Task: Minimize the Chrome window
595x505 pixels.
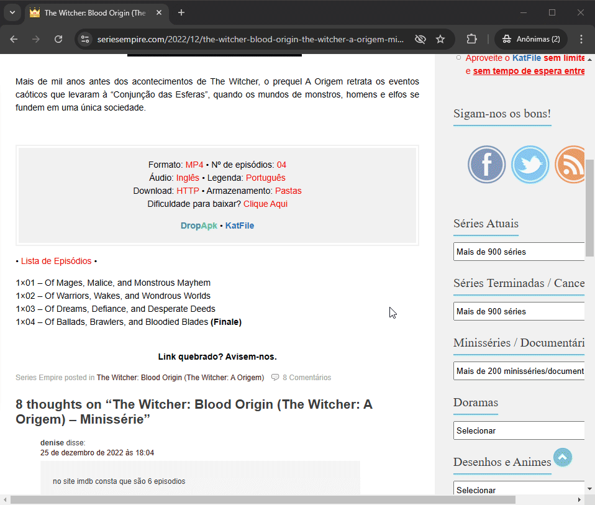Action: point(524,12)
